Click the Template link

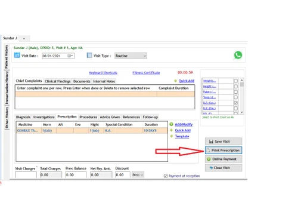click(182, 136)
